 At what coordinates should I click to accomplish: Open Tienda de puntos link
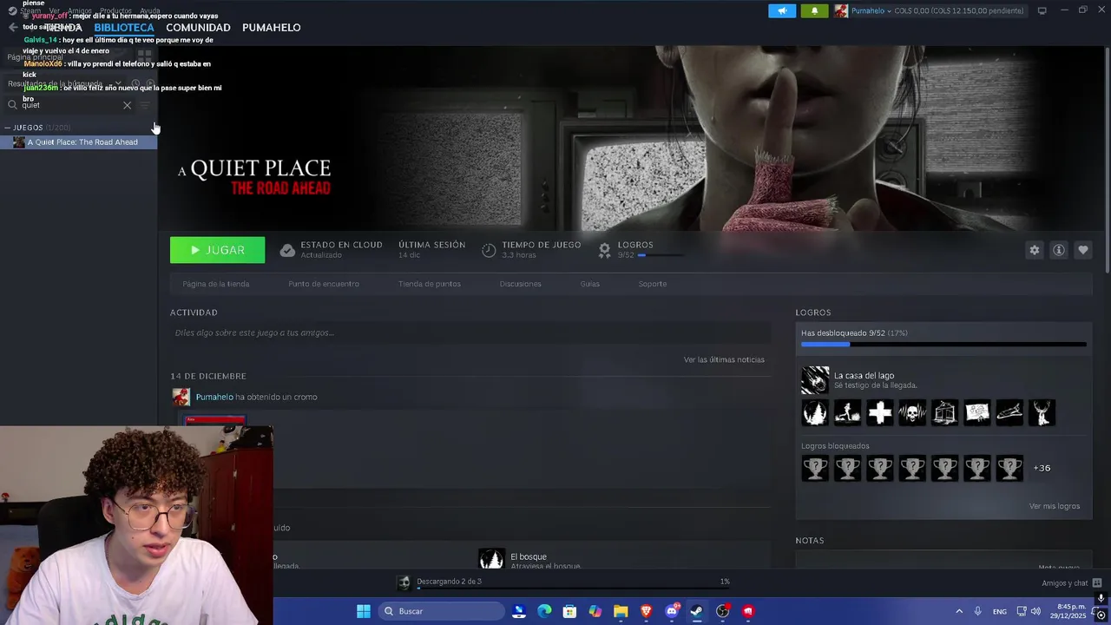(x=430, y=284)
